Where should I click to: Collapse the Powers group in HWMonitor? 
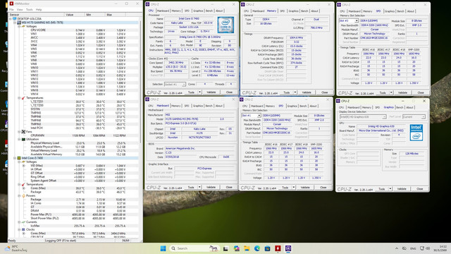point(19,195)
